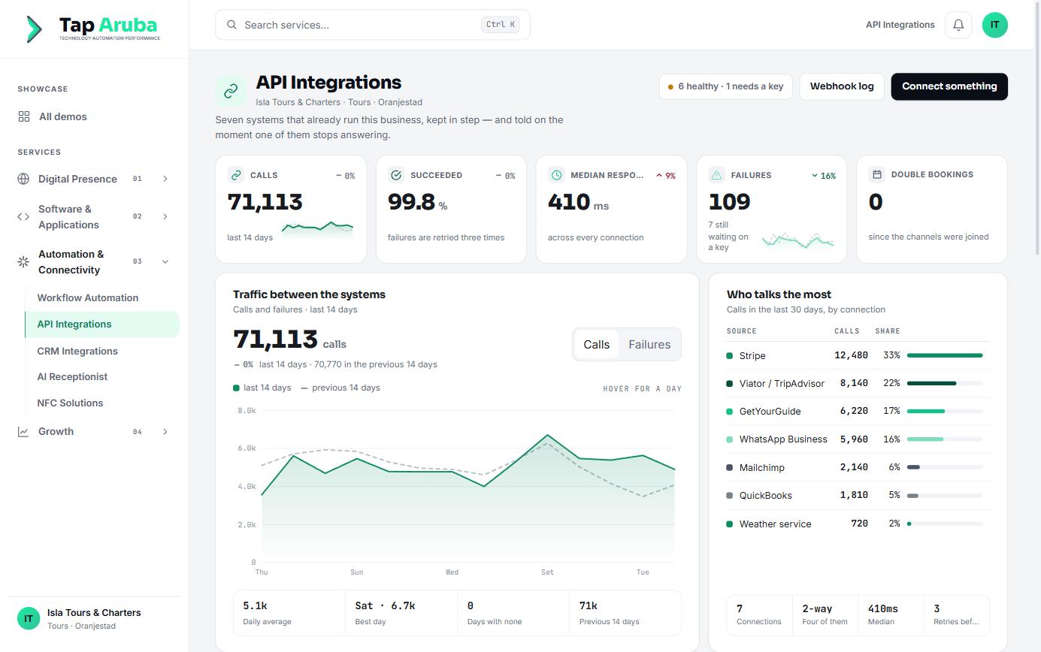
Task: Click the Calls card sparkline chart
Action: point(317,230)
